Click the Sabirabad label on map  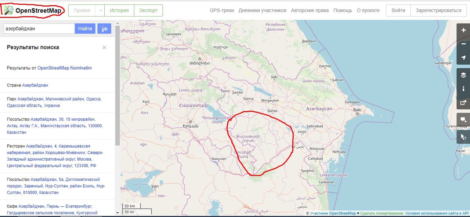[x=314, y=126]
